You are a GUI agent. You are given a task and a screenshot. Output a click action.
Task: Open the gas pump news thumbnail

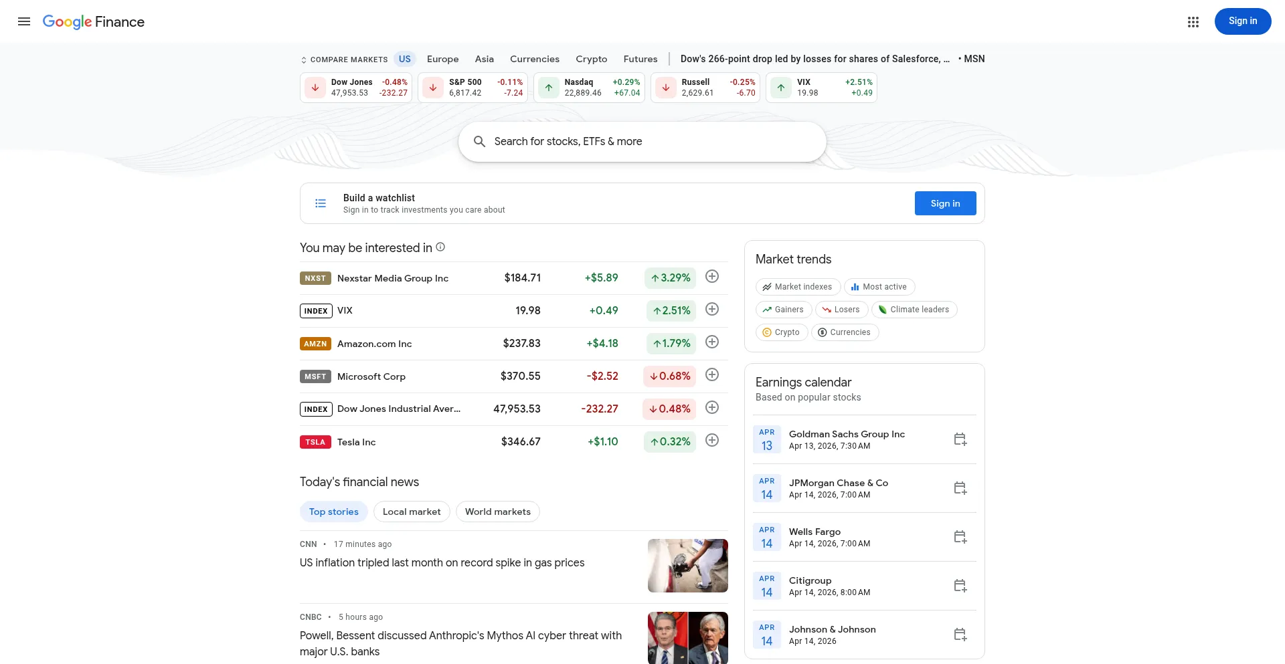pos(687,566)
